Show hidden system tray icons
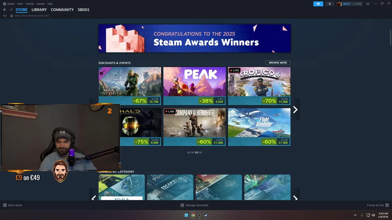 (x=355, y=215)
